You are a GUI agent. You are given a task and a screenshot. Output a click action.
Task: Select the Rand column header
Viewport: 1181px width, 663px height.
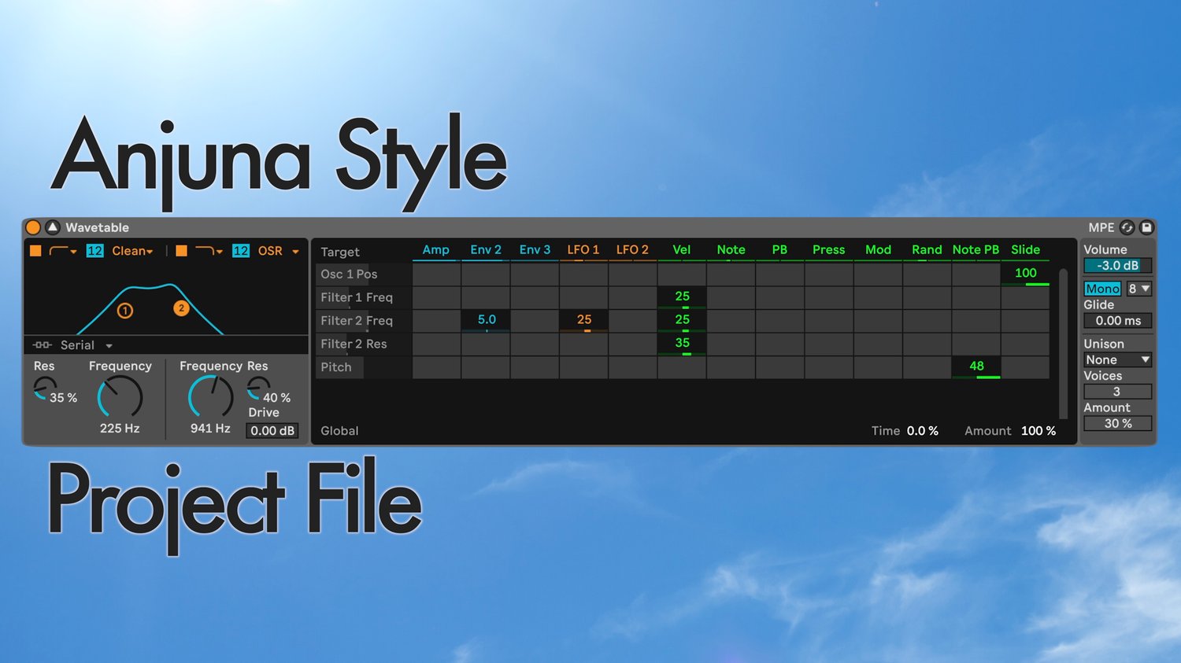click(927, 250)
